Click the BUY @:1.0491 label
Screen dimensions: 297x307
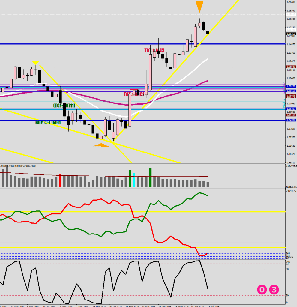click(48, 122)
